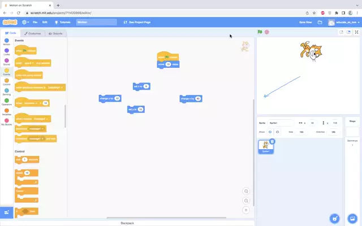Click the 'set x to' block in workspace

coord(141,86)
